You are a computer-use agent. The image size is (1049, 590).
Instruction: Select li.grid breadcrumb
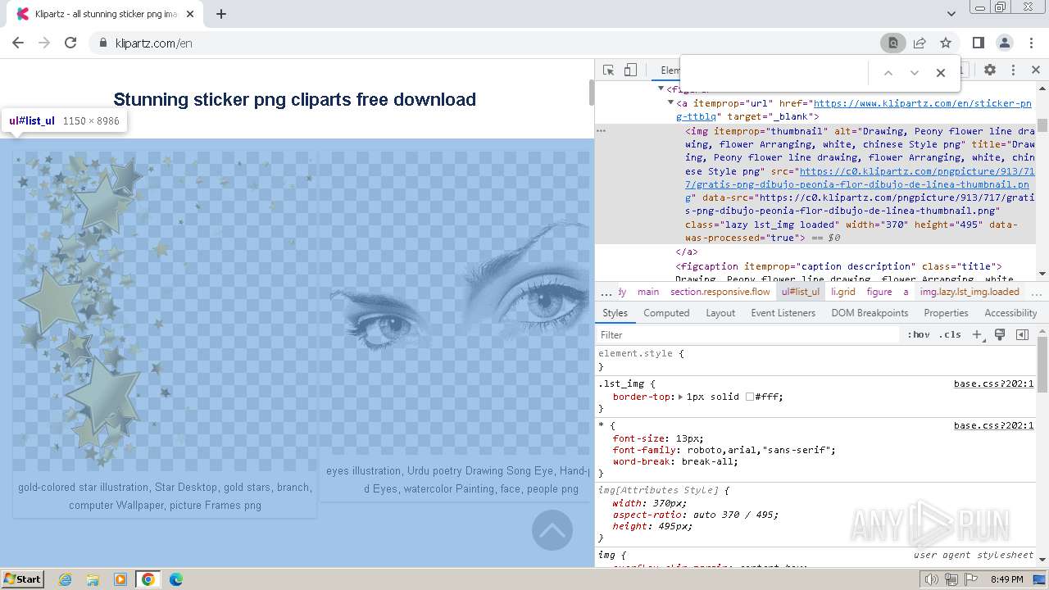click(x=843, y=292)
